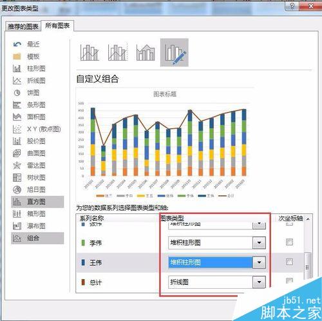This screenshot has height=321, width=322.
Task: Select the 总计 series row name
Action: 95,282
